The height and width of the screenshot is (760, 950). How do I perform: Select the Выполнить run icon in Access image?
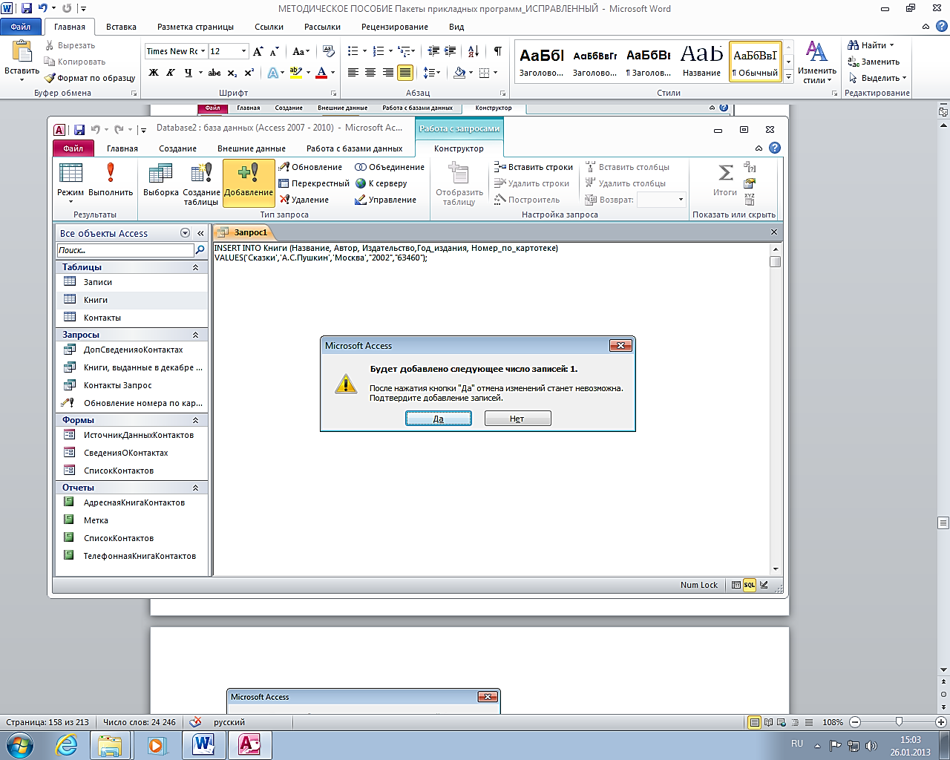tap(111, 180)
